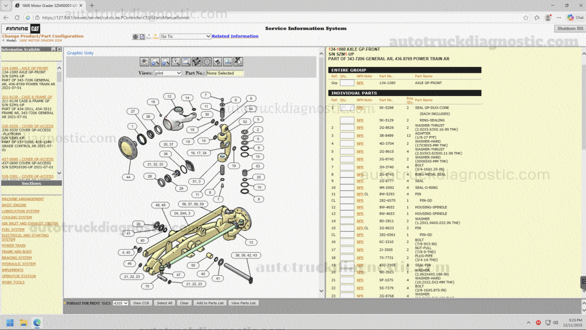Image resolution: width=586 pixels, height=330 pixels.
Task: Click the home/reset view graphic tool
Action: (x=144, y=62)
